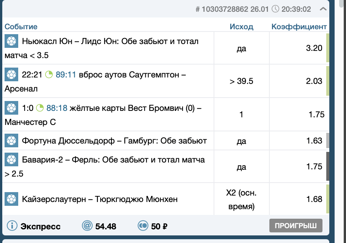Click football icon for Вест Бромвич row

[x=11, y=108]
